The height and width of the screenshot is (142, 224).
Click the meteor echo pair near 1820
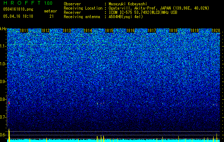pyautogui.click(x=215, y=105)
